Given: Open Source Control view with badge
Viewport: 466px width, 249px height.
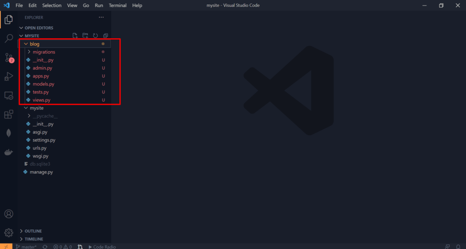Looking at the screenshot, I should point(9,58).
